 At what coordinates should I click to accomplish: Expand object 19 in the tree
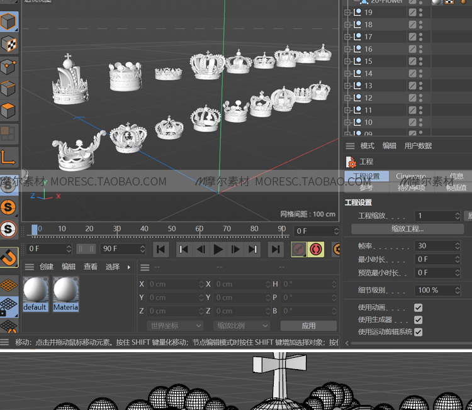point(347,13)
